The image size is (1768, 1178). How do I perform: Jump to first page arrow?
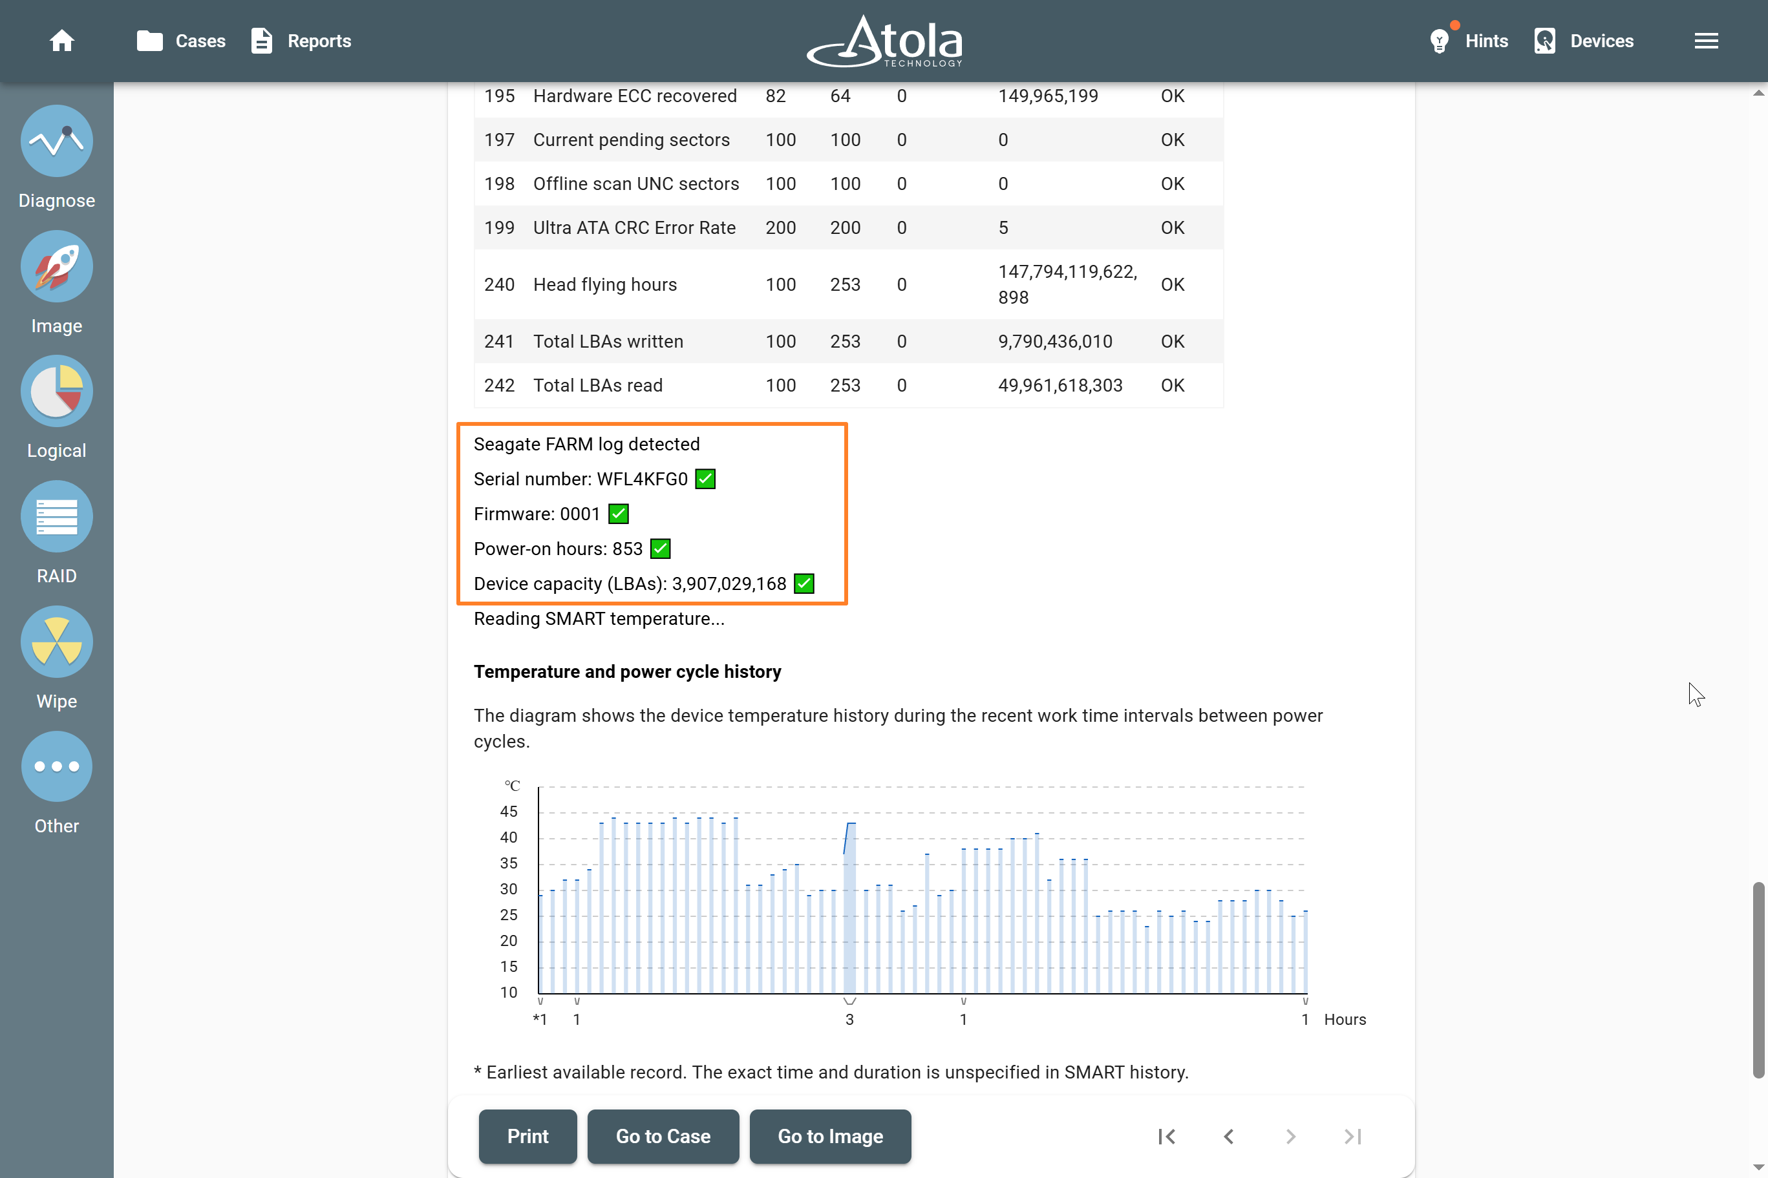[1166, 1136]
